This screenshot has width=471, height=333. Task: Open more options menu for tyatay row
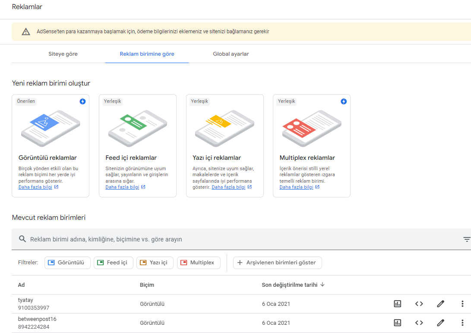click(462, 304)
